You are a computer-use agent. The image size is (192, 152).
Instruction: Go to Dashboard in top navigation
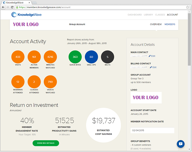135,15
